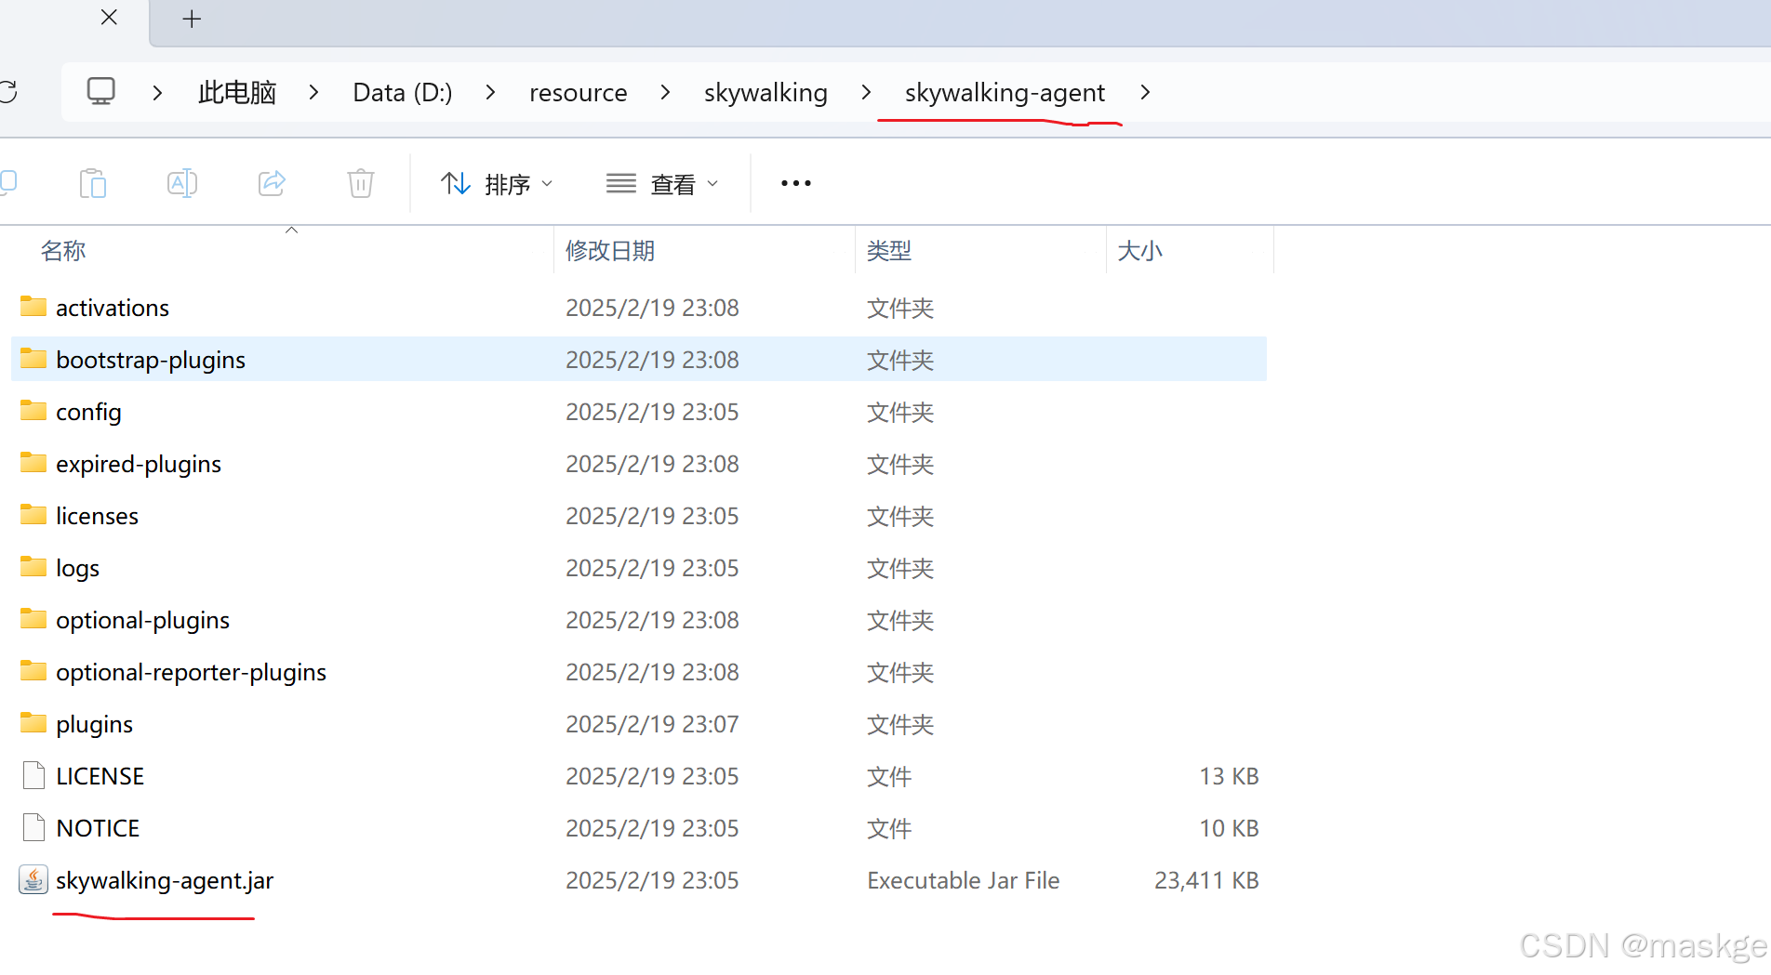Image resolution: width=1771 pixels, height=975 pixels.
Task: Click the skywalking-agent.jar Java icon
Action: tap(33, 879)
